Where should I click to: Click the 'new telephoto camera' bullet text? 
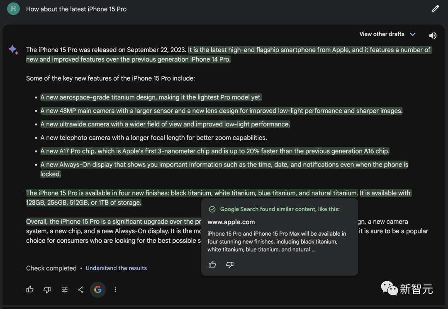pyautogui.click(x=154, y=138)
